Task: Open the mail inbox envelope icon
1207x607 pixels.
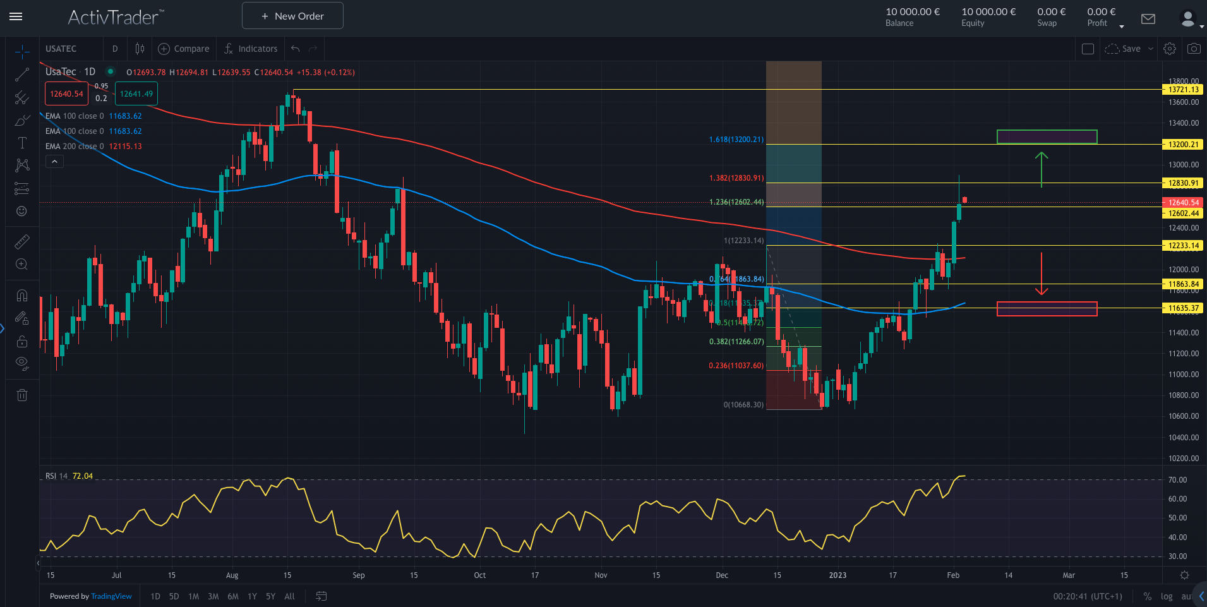Action: (x=1148, y=19)
